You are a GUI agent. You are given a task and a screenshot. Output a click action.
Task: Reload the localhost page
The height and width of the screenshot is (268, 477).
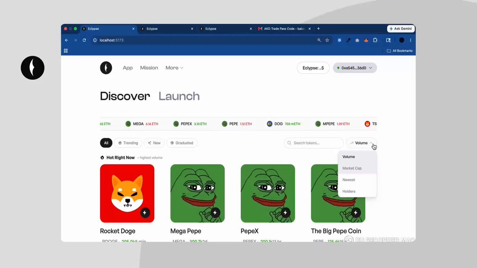pos(84,40)
